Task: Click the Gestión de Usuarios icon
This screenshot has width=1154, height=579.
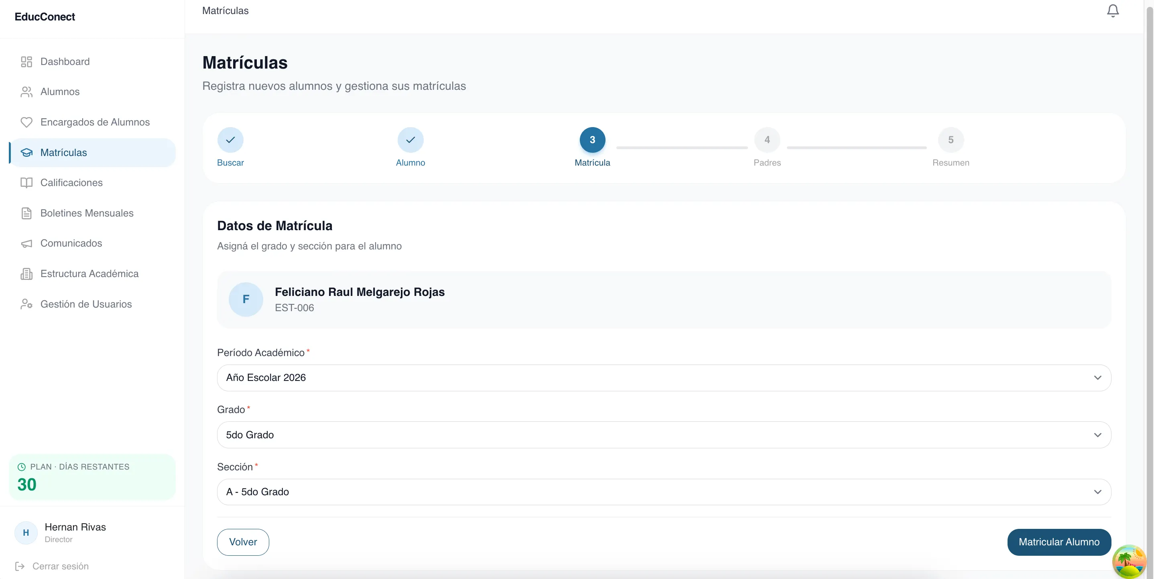Action: 26,304
